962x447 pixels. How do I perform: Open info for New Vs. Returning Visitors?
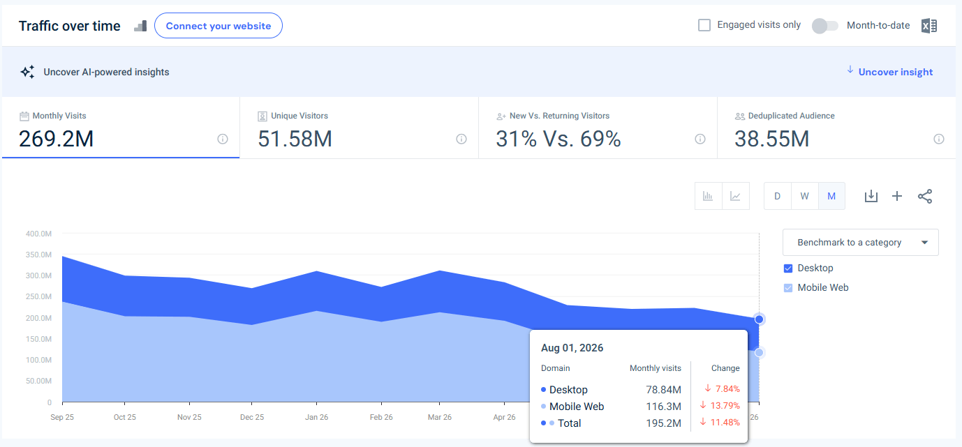click(x=700, y=139)
